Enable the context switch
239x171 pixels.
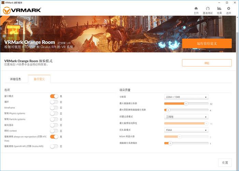[x=54, y=131]
